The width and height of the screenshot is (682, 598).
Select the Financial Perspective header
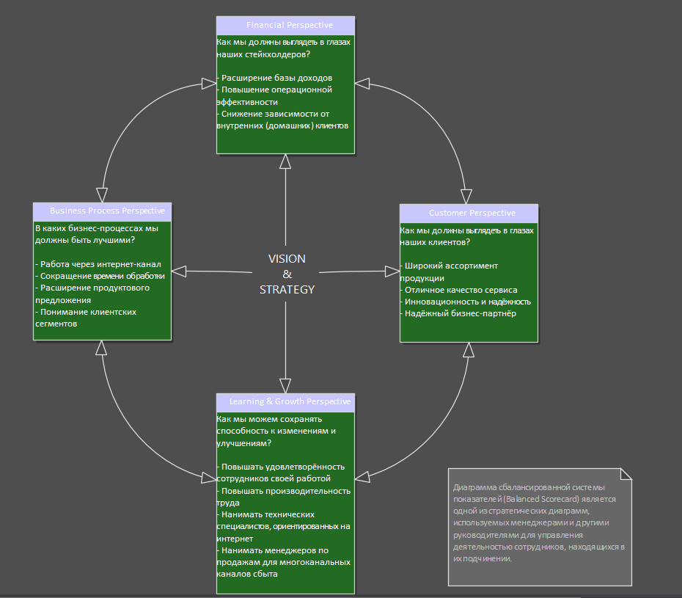point(285,26)
